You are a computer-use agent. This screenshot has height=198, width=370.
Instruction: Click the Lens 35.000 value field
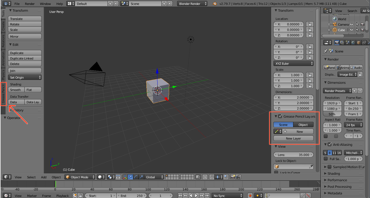tap(293, 155)
